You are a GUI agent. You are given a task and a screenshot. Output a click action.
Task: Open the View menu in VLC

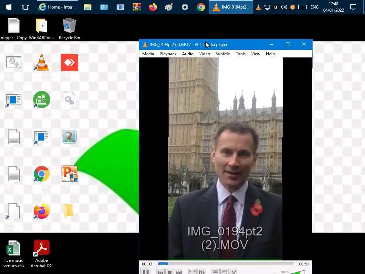coord(256,54)
